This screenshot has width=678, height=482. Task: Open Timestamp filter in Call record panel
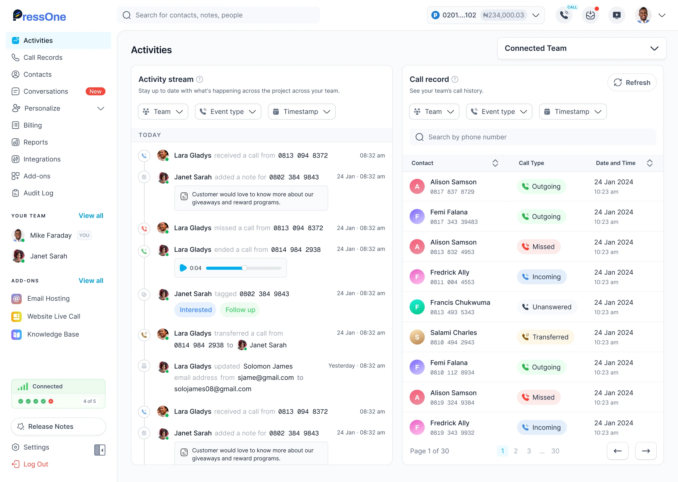pyautogui.click(x=573, y=112)
